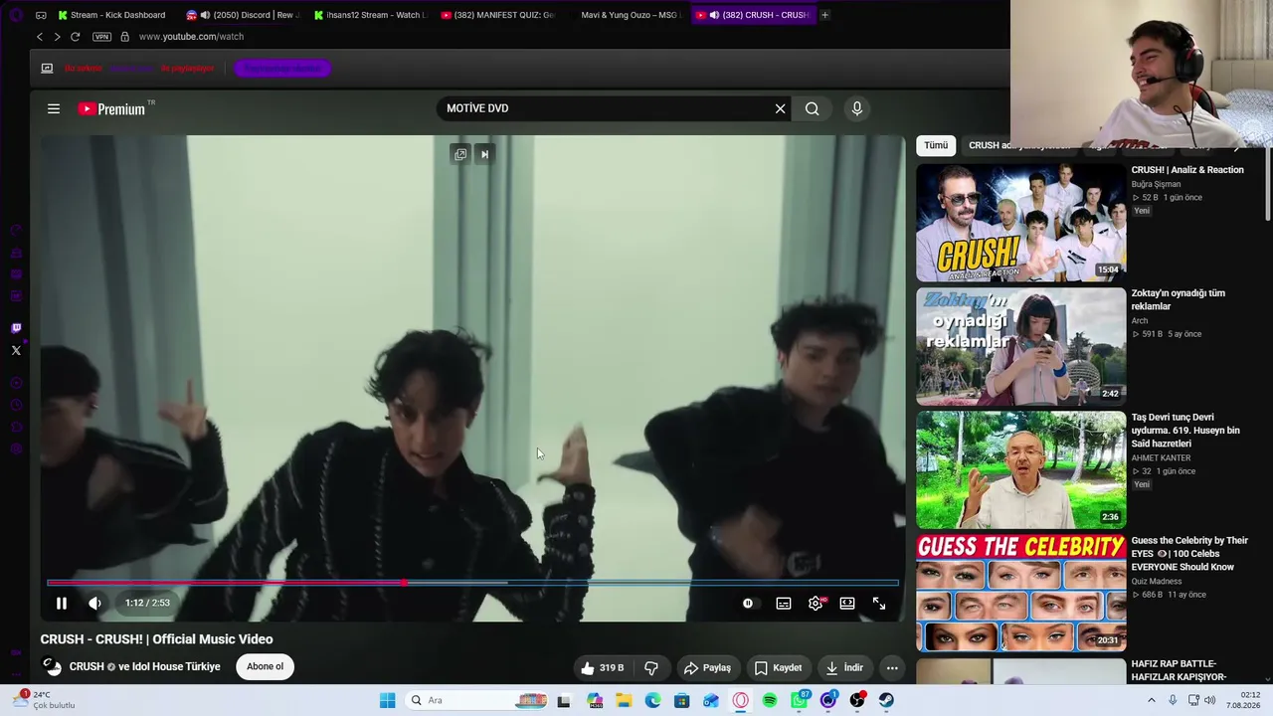The height and width of the screenshot is (716, 1273).
Task: Click the YouTube search magnifier button
Action: pos(813,108)
